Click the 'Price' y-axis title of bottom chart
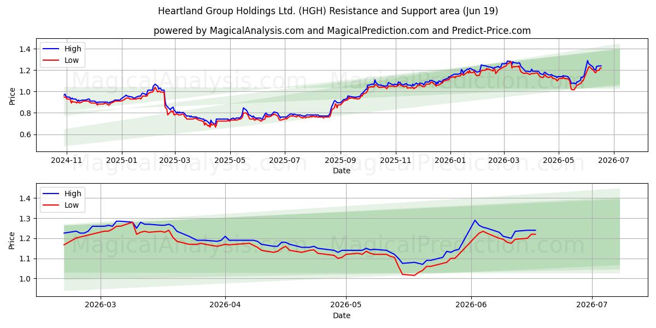The width and height of the screenshot is (656, 328). (x=12, y=240)
